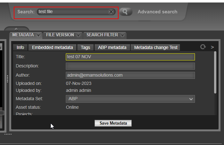224x145 pixels.
Task: Focus the empty Description field
Action: (130, 66)
